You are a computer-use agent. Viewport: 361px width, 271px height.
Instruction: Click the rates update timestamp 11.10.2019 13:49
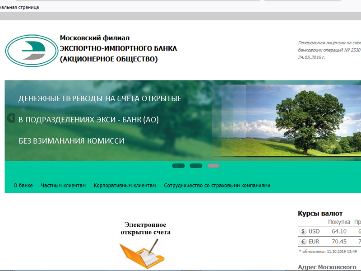click(342, 252)
